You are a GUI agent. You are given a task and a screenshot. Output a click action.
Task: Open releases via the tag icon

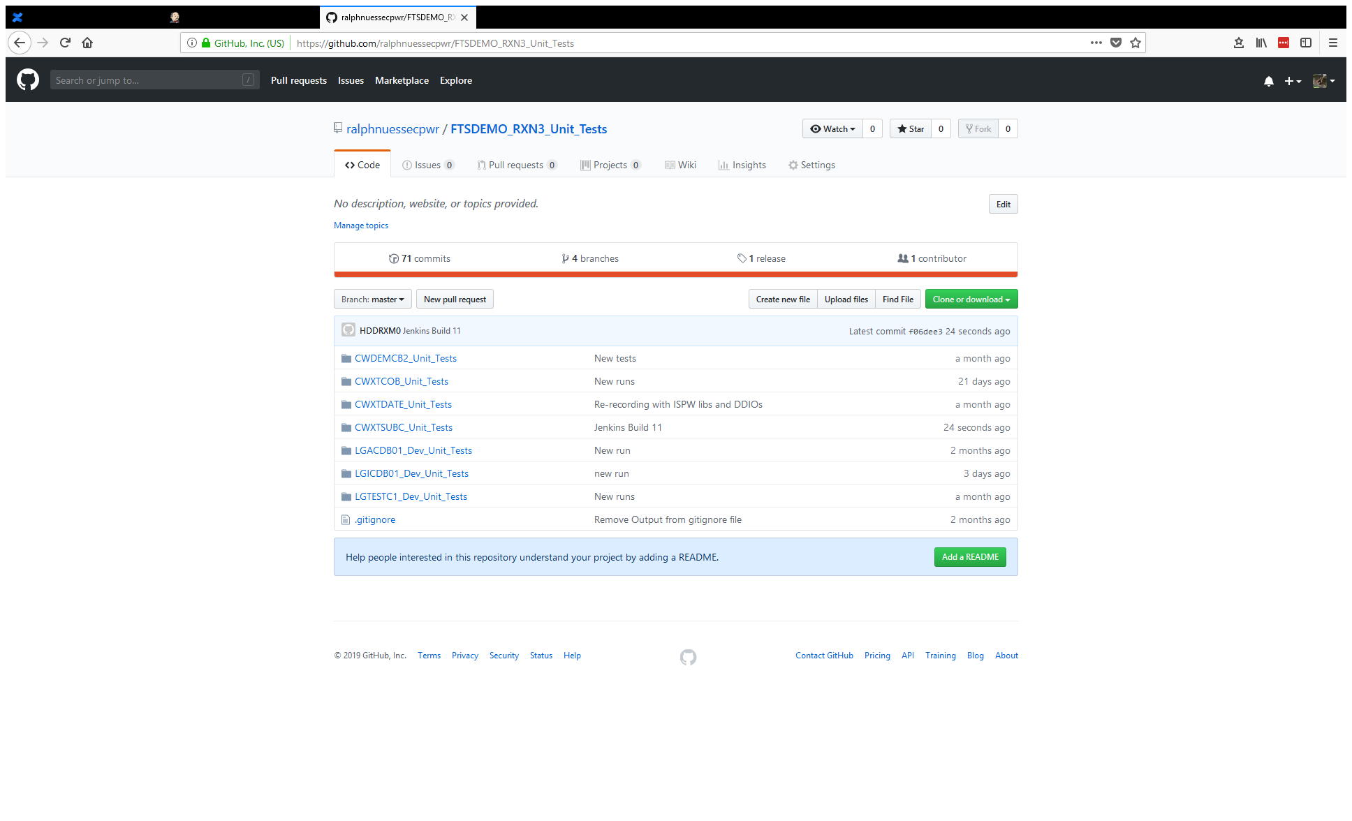click(742, 258)
